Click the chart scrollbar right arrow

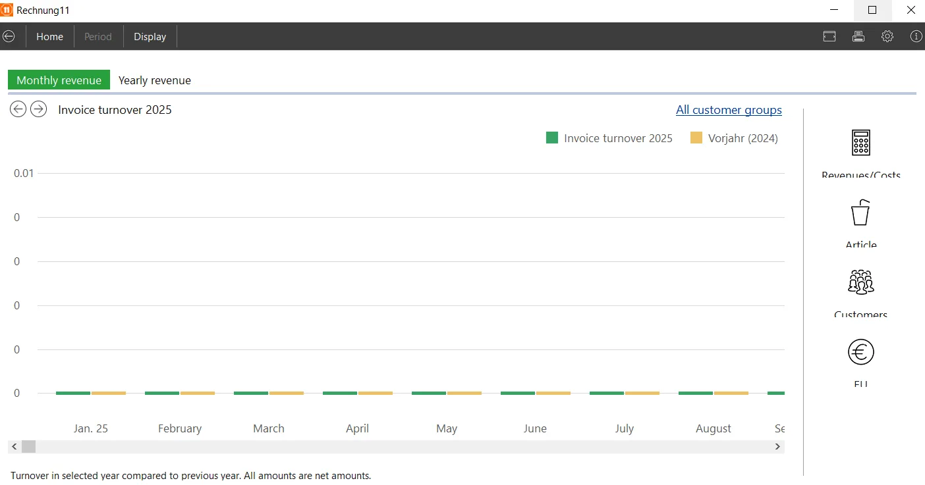[777, 447]
